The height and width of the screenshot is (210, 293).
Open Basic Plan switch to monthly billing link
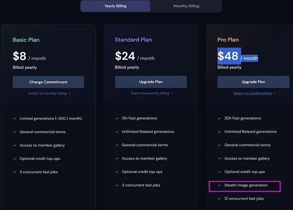48,93
